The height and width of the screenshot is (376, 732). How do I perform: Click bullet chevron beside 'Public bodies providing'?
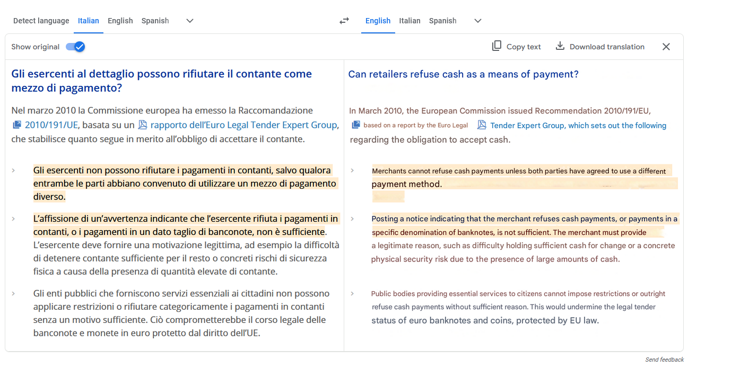pyautogui.click(x=352, y=293)
